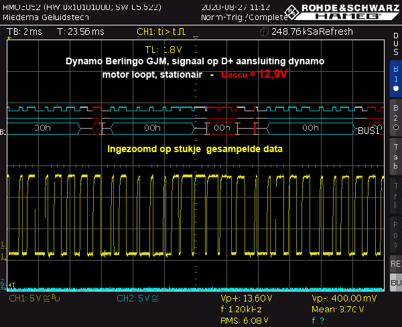The width and height of the screenshot is (402, 327).
Task: Click the '248.76 kSa Refresh' readout
Action: click(312, 31)
